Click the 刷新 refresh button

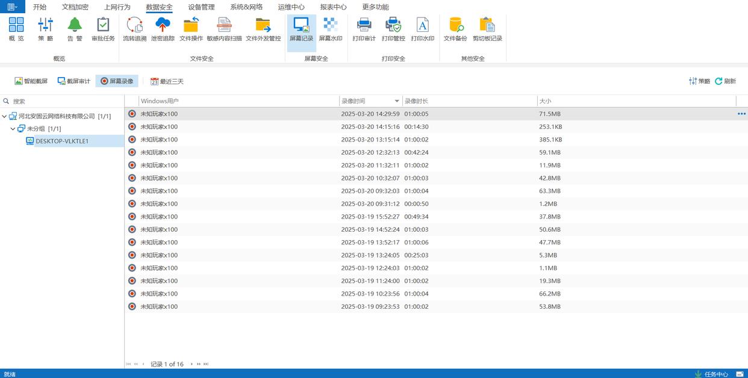click(x=726, y=81)
